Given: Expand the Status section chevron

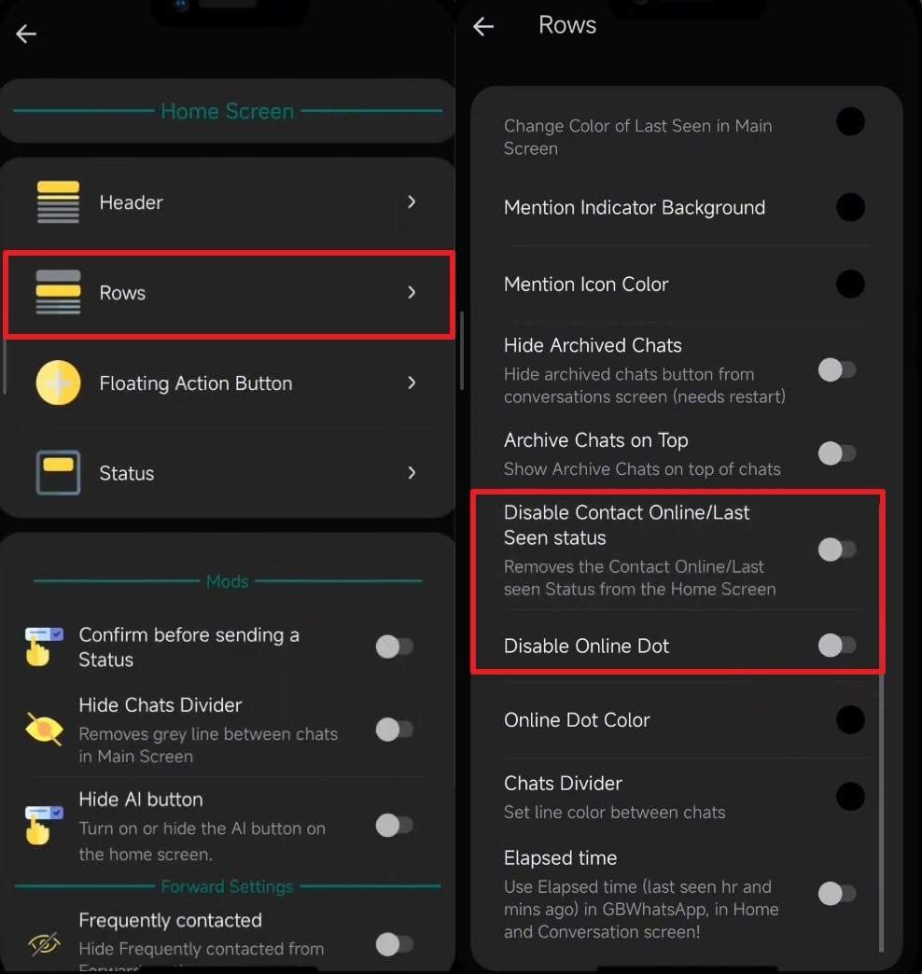Looking at the screenshot, I should (412, 473).
